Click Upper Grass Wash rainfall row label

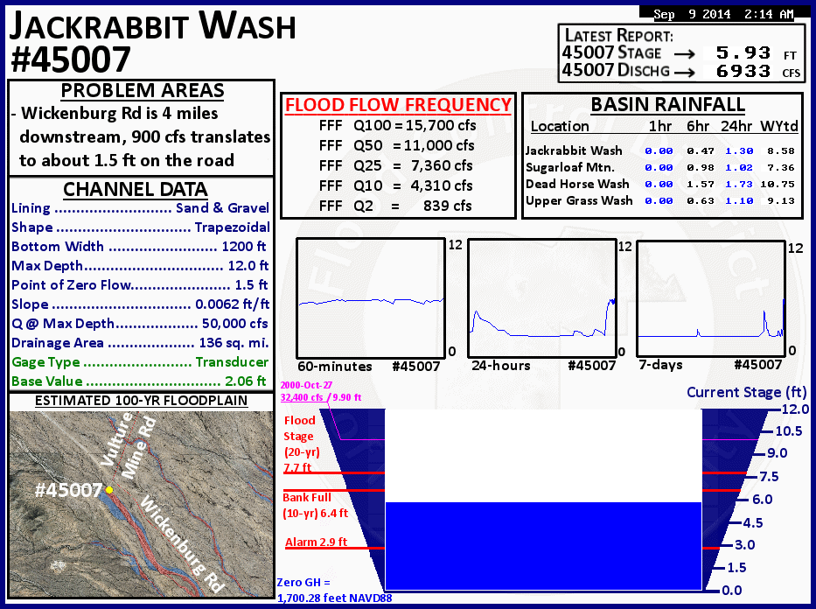tap(579, 200)
